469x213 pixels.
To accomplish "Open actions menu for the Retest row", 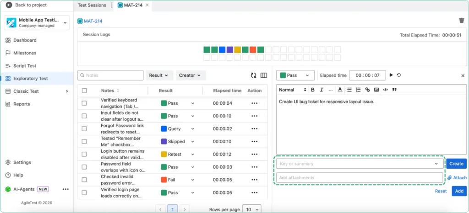I will tap(255, 154).
